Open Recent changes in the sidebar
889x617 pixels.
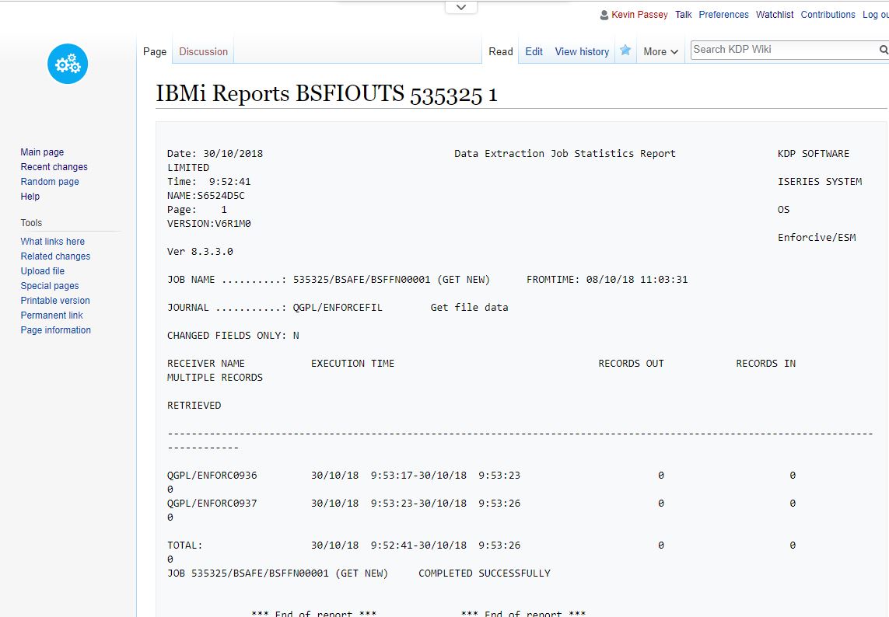click(x=54, y=167)
